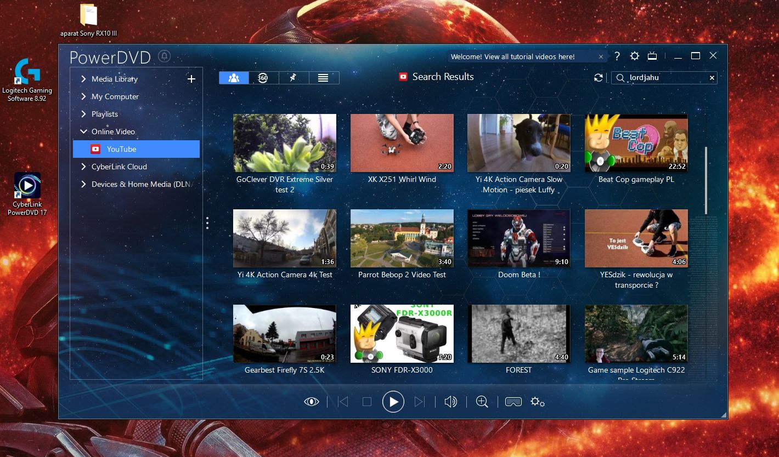Screen dimensions: 779x457
Task: Select the list view tab icon
Action: pos(324,78)
